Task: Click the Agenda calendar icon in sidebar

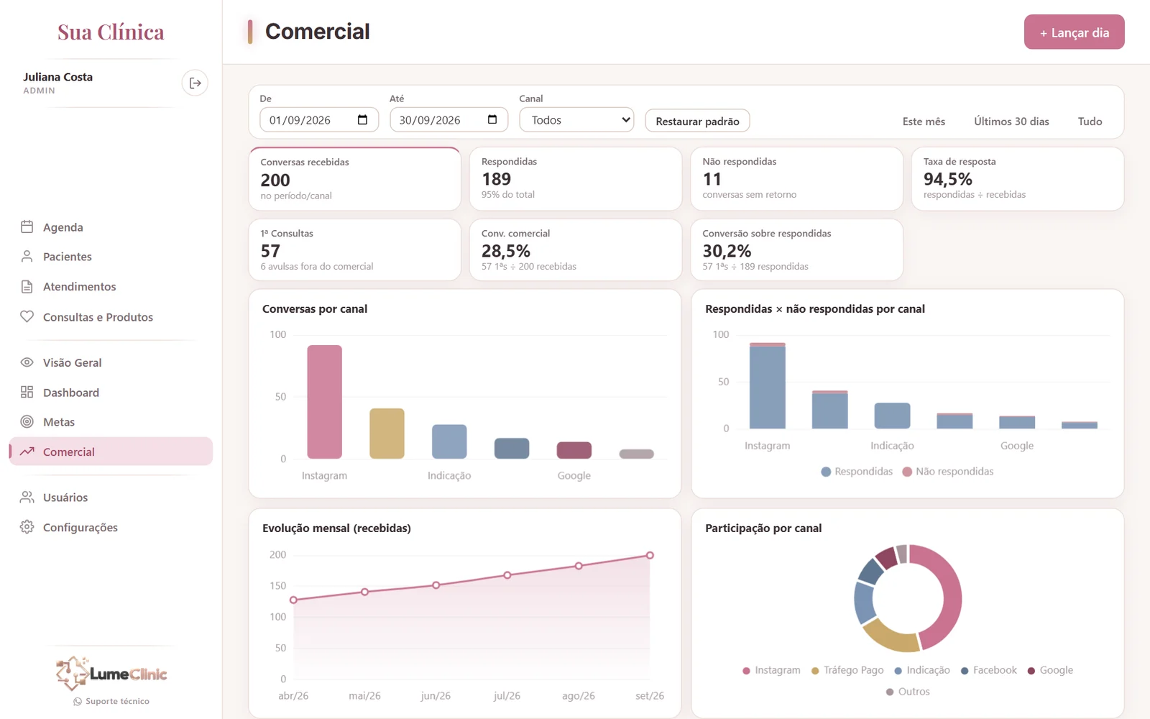Action: click(x=27, y=227)
